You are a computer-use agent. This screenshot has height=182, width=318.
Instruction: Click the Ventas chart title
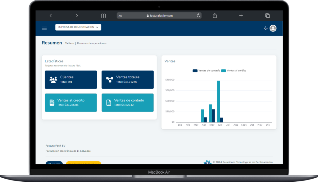[x=170, y=61]
